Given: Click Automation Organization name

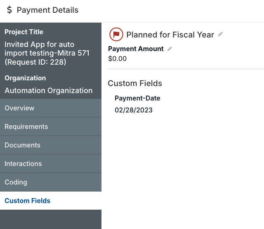Looking at the screenshot, I should coord(49,91).
